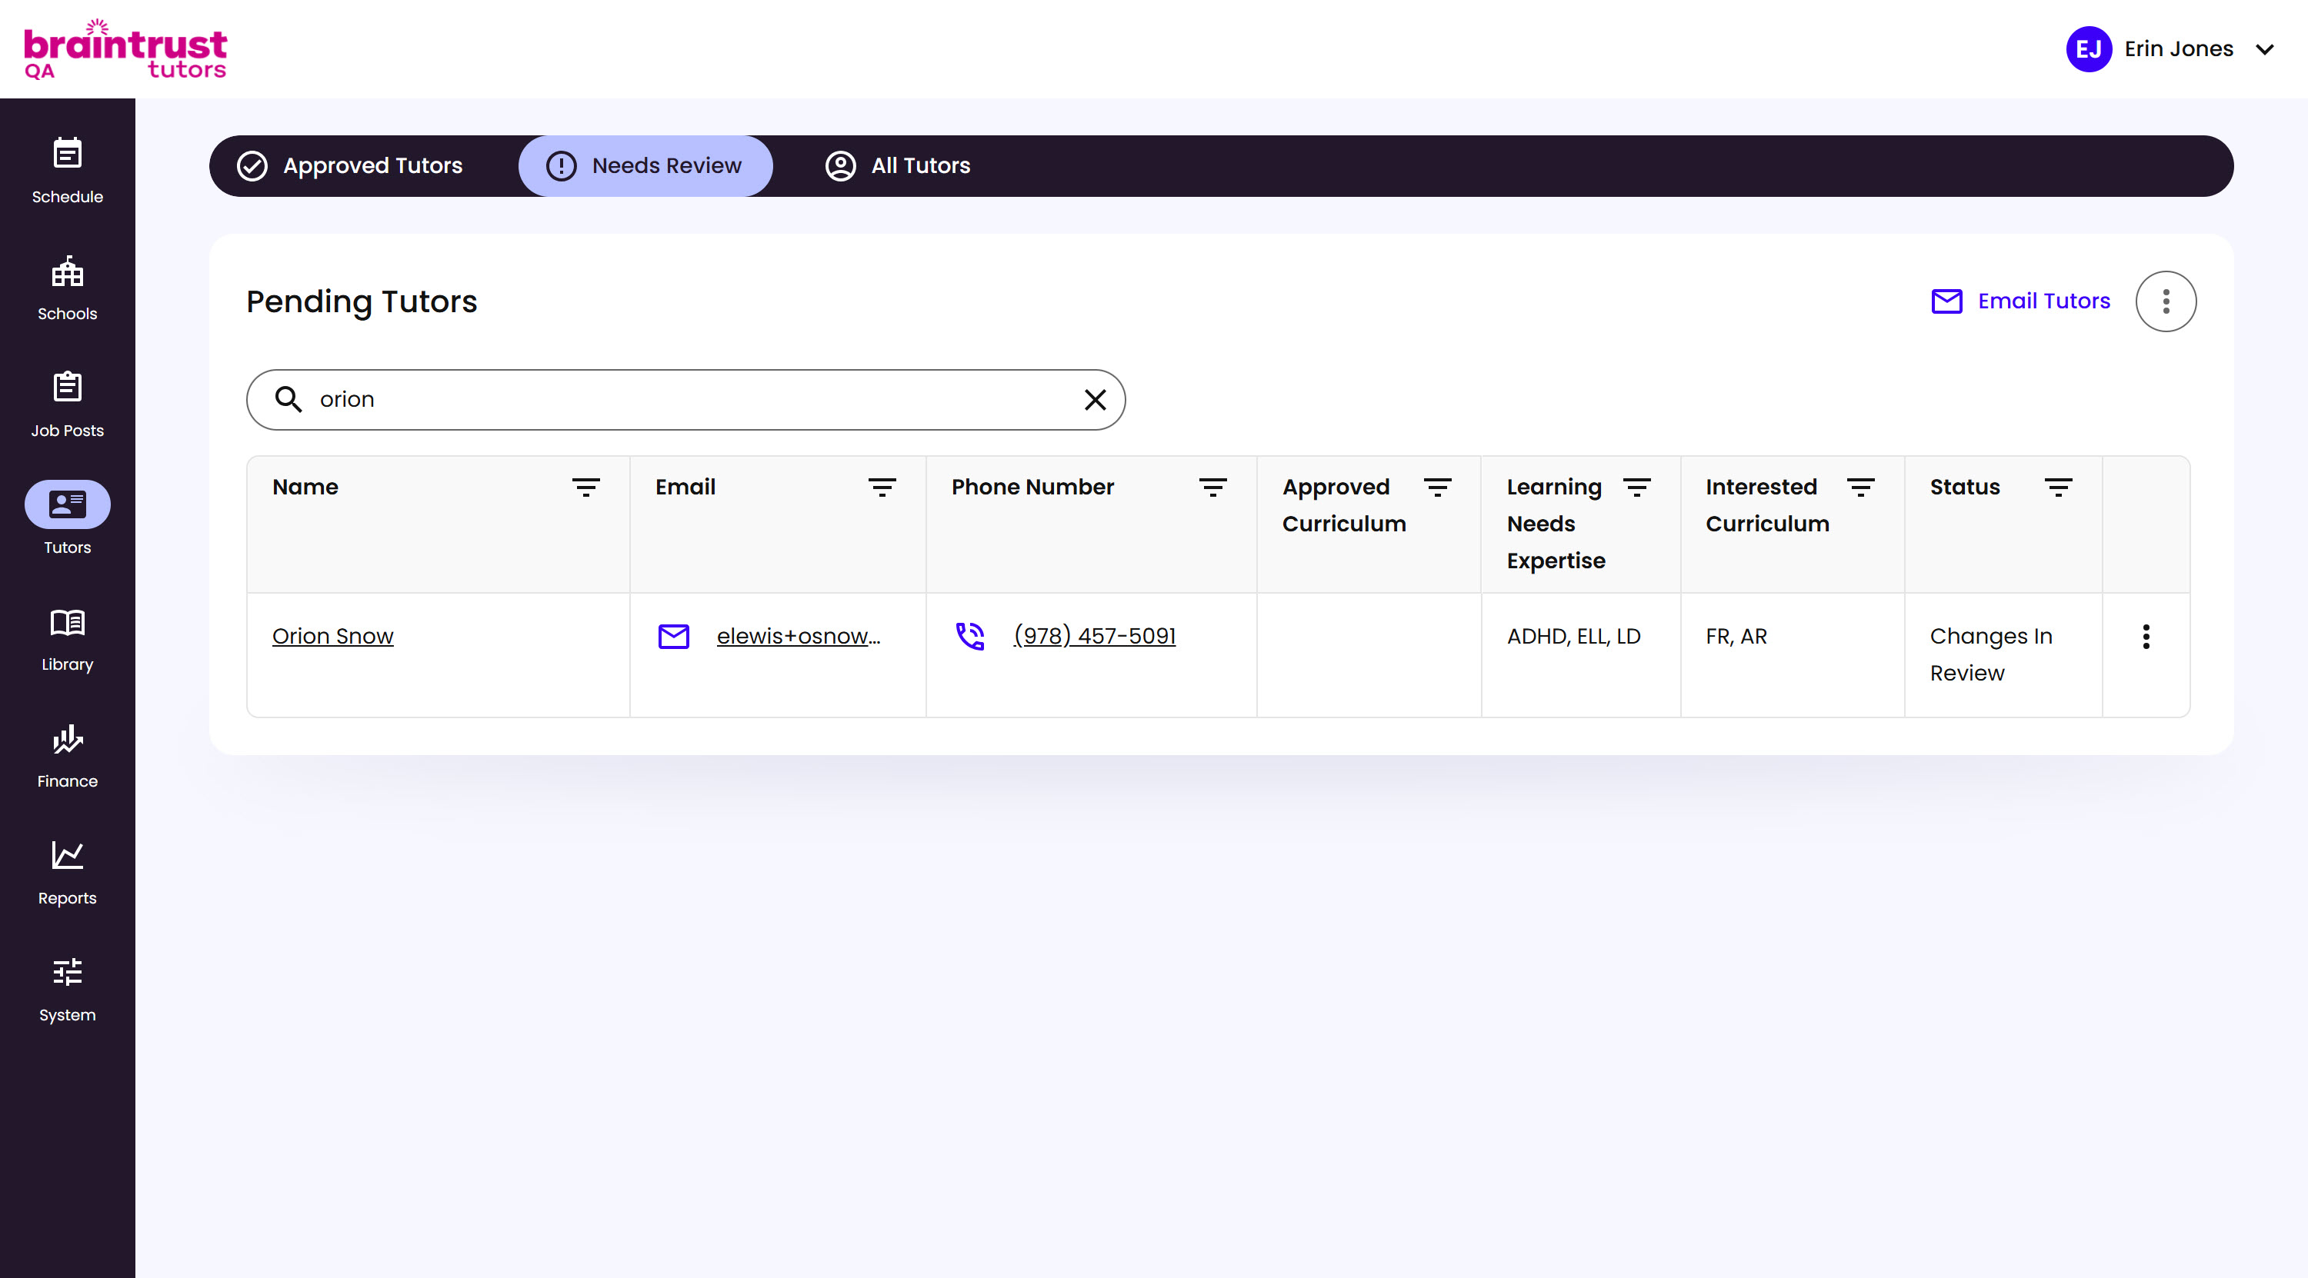
Task: Open the Interested Curriculum column filter
Action: 1860,488
